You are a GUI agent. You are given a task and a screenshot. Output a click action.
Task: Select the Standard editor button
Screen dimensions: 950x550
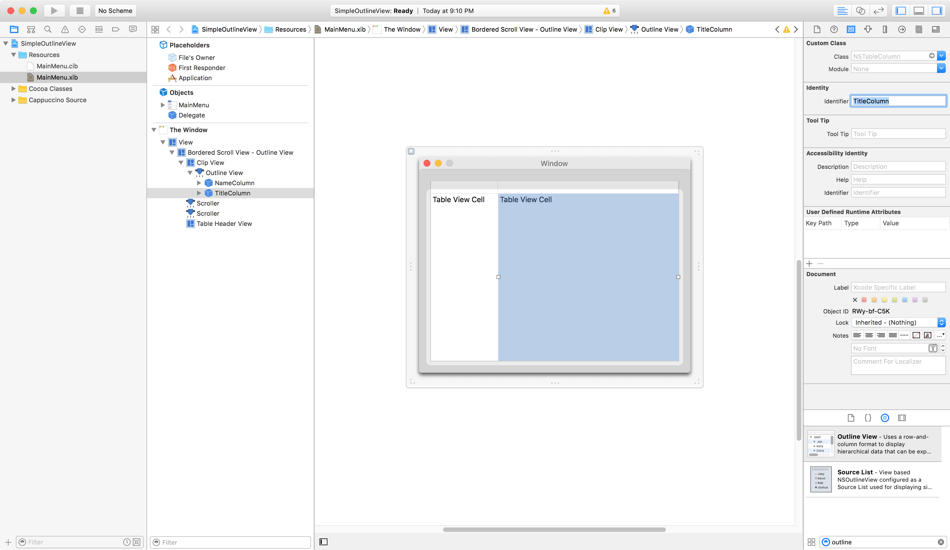[842, 10]
